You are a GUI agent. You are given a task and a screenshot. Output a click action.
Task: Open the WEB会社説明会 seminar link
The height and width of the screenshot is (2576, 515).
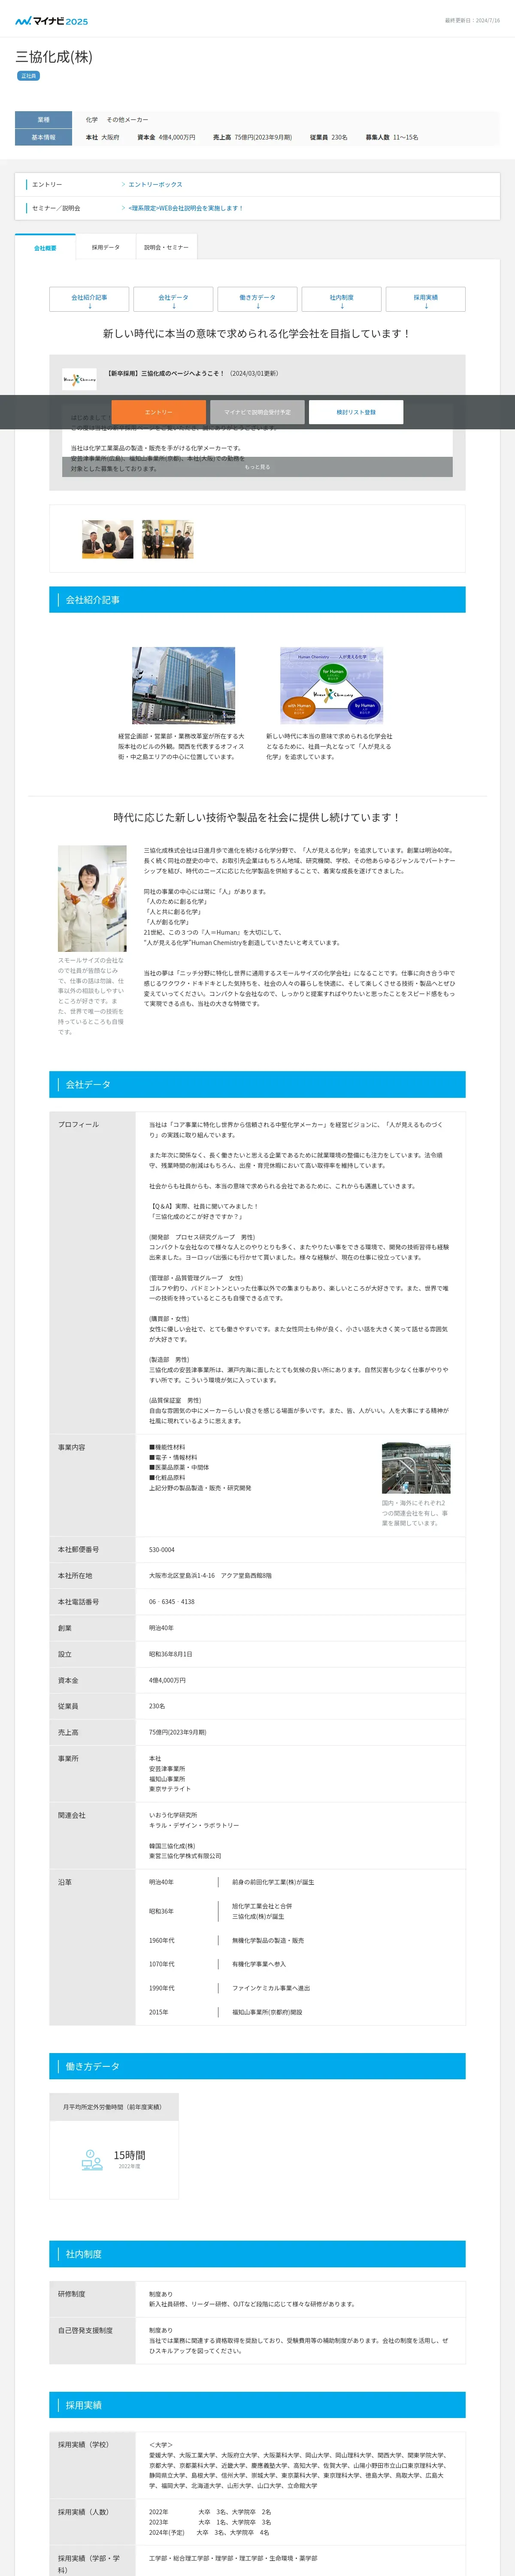186,208
